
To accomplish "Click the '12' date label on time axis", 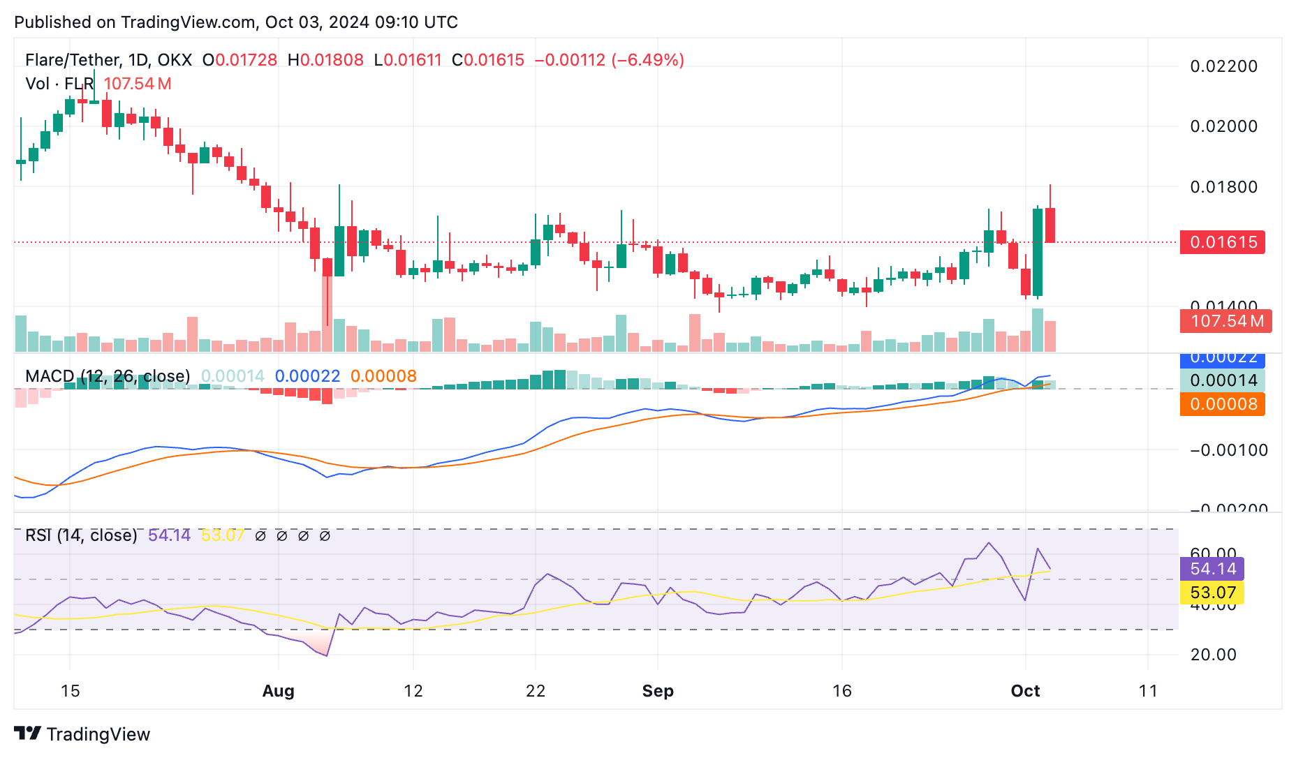I will pos(413,691).
